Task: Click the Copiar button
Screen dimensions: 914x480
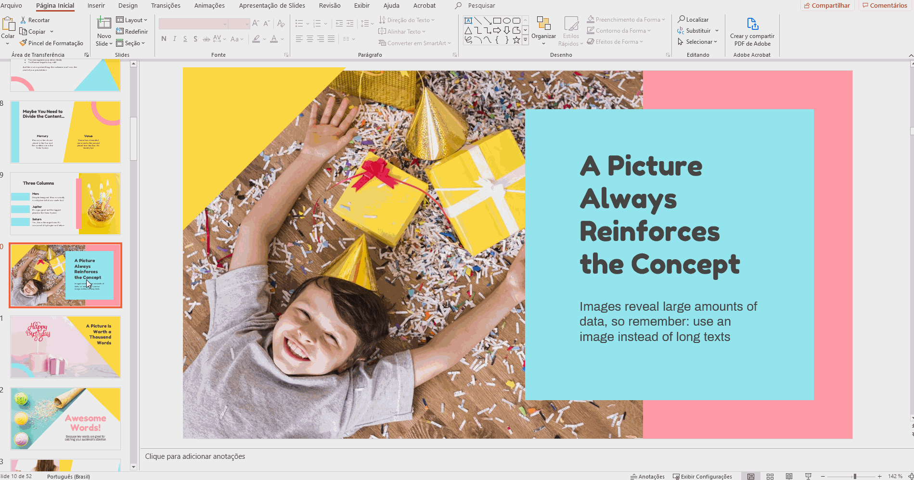Action: pyautogui.click(x=33, y=31)
